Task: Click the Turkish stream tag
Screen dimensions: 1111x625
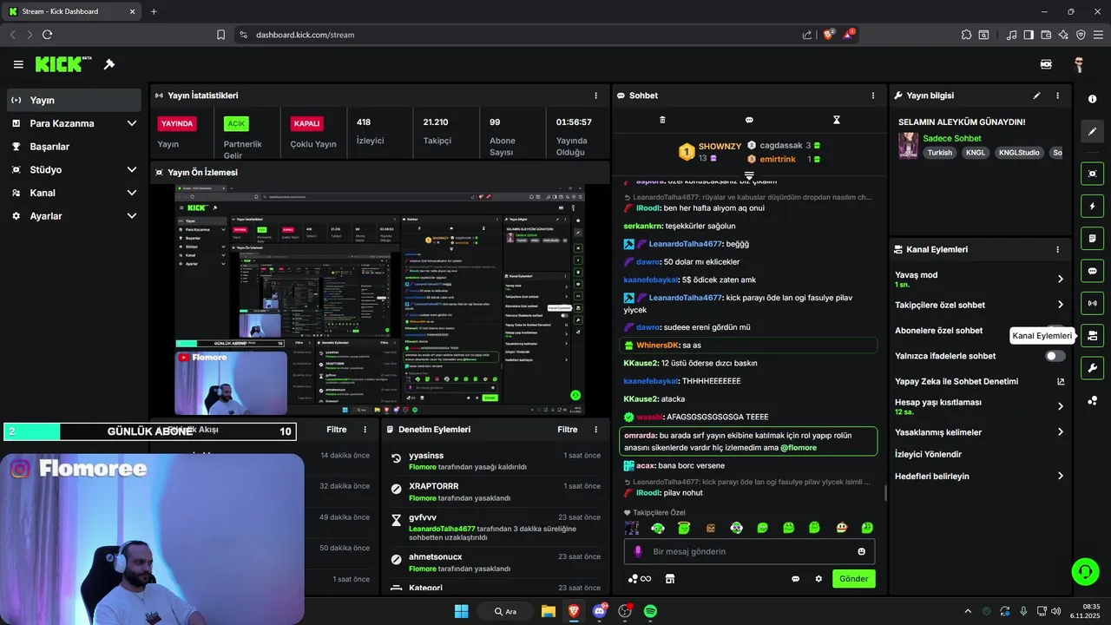Action: 940,152
